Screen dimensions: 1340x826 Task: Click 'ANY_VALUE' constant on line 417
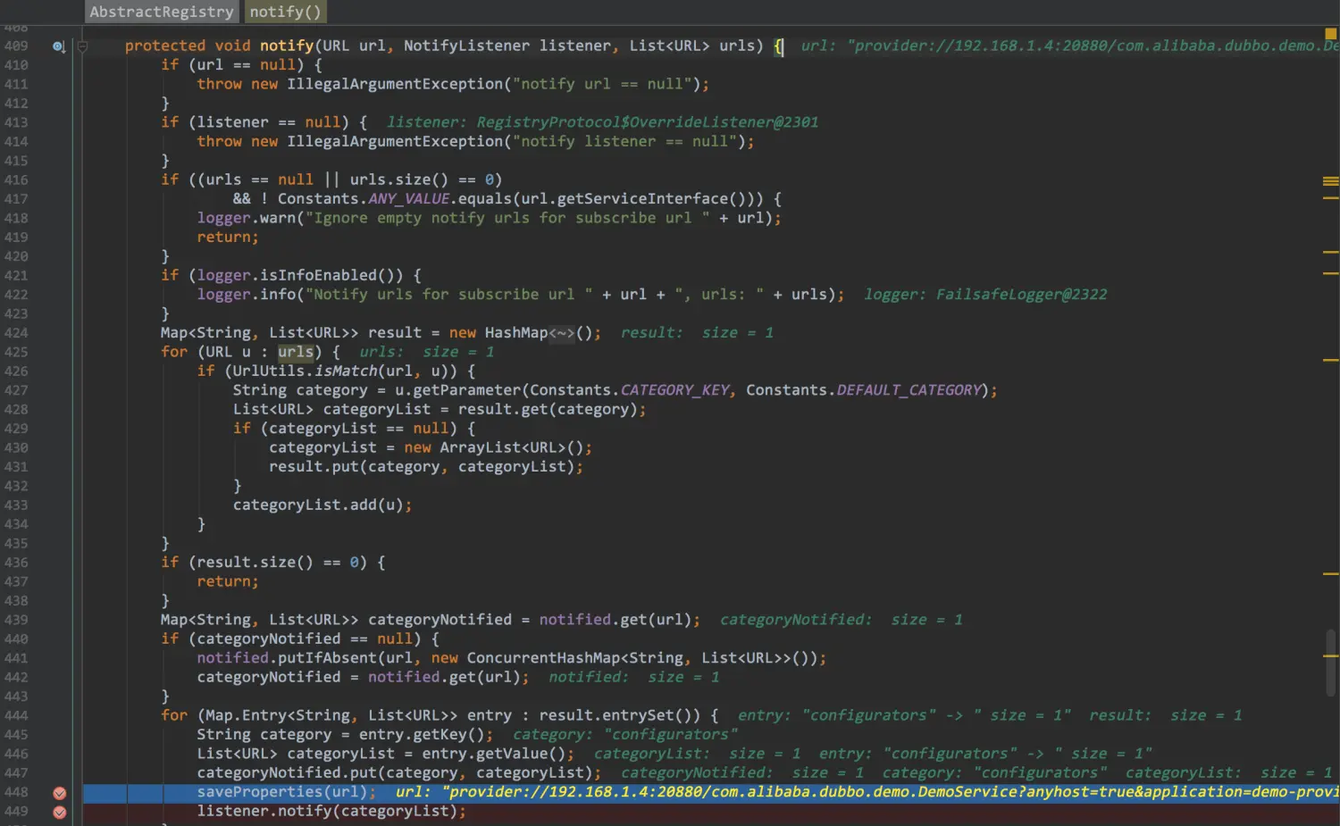pos(408,199)
